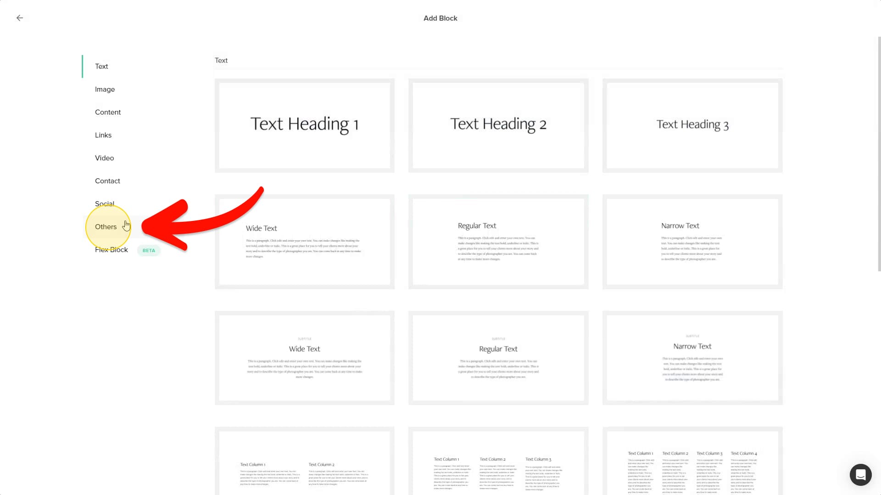Add the Text Heading 3 block
Screen dimensions: 881x495
692,126
